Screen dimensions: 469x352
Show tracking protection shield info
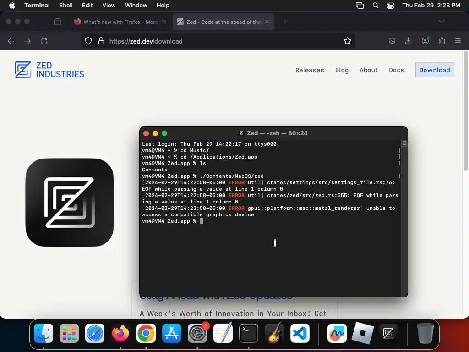(x=88, y=41)
